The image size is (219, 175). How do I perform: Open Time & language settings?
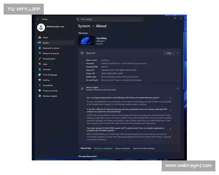point(50,75)
